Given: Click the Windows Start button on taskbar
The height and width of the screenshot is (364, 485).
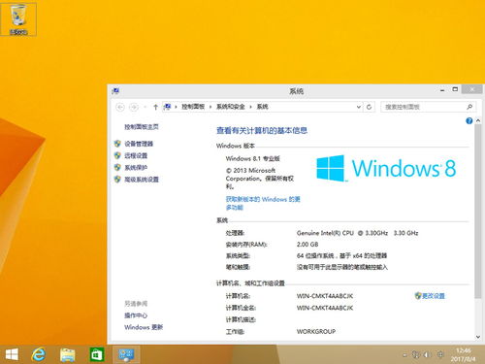Looking at the screenshot, I should click(12, 354).
